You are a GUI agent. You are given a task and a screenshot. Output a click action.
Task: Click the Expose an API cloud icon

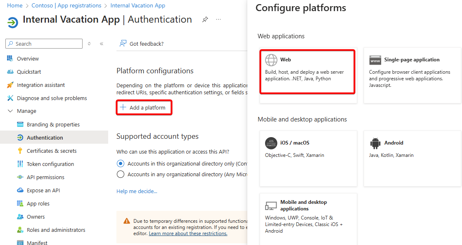point(20,190)
